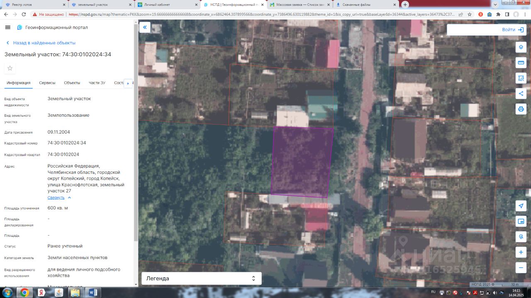Open Yandex from the taskbar
Image resolution: width=531 pixels, height=298 pixels.
pos(41,293)
